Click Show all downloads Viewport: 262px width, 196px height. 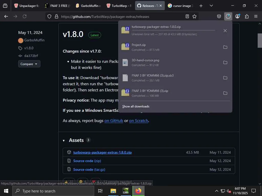[x=136, y=106]
